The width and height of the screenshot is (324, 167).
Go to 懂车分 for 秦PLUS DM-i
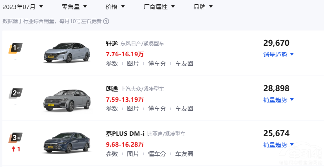coord(157,154)
